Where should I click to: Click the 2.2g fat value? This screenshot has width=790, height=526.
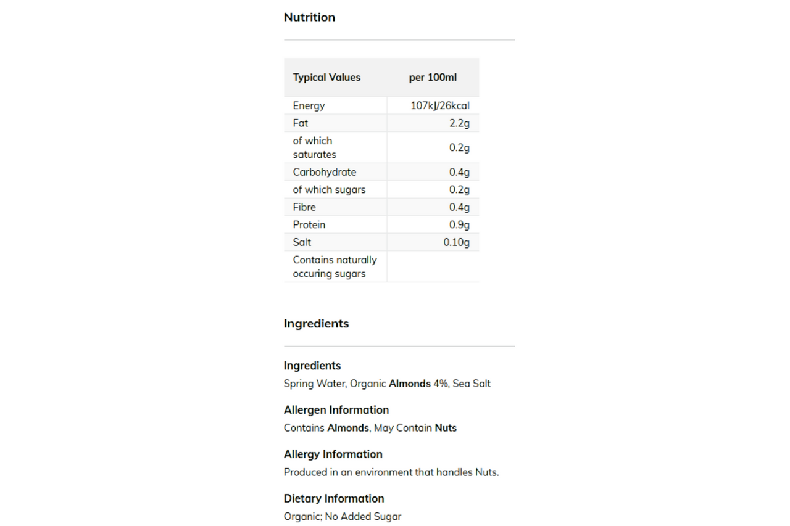click(459, 123)
